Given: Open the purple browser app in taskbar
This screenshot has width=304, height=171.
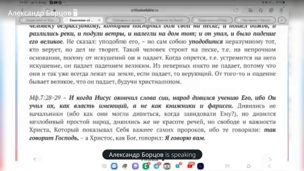Looking at the screenshot, I should (x=135, y=166).
